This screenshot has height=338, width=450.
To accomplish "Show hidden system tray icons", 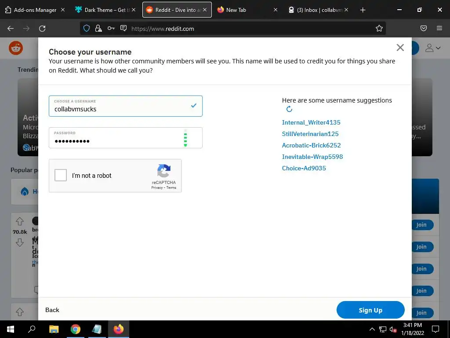I will coord(372,329).
